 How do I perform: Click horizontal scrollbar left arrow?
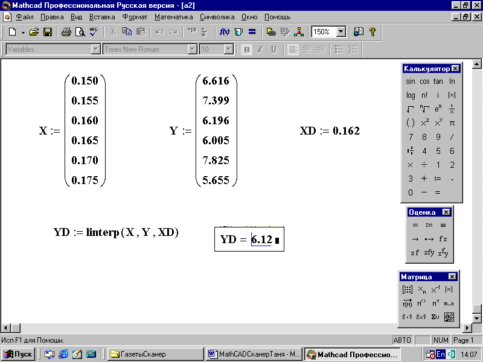(x=5, y=328)
